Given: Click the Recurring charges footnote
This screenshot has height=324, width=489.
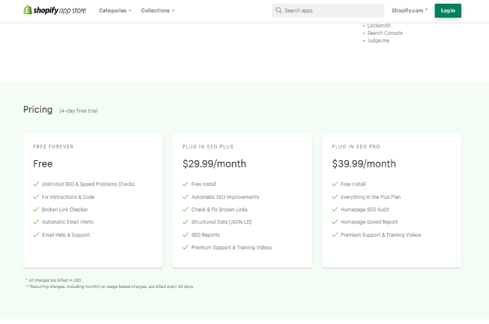Looking at the screenshot, I should point(110,287).
